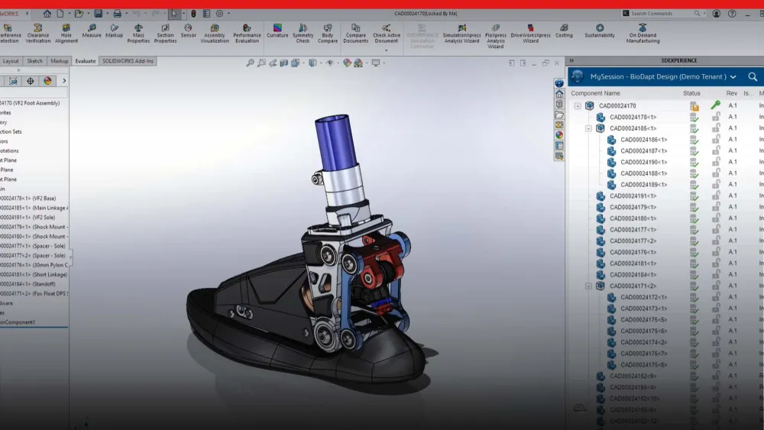
Task: Start SimulationXpress Analysis Wizard
Action: 461,33
